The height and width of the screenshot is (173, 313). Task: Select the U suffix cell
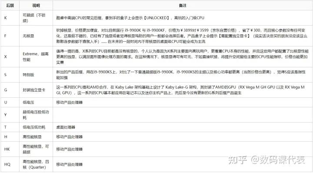10,102
